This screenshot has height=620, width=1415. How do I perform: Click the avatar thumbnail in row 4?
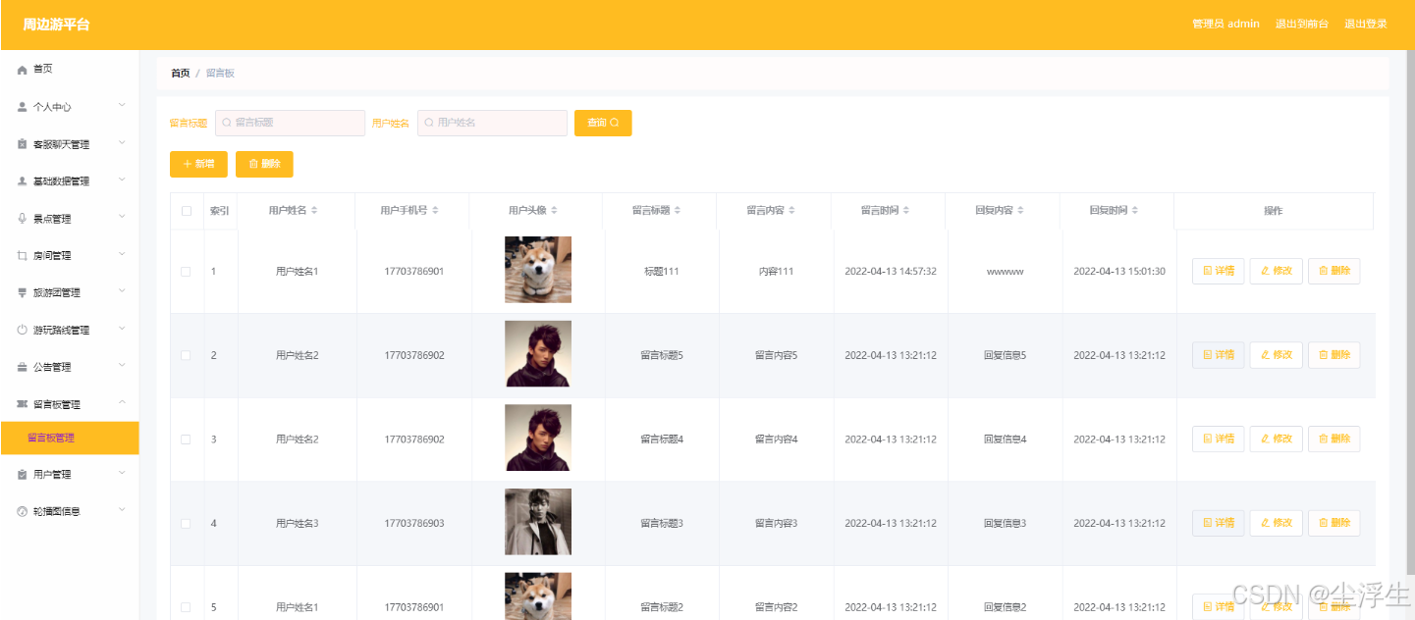coord(538,522)
